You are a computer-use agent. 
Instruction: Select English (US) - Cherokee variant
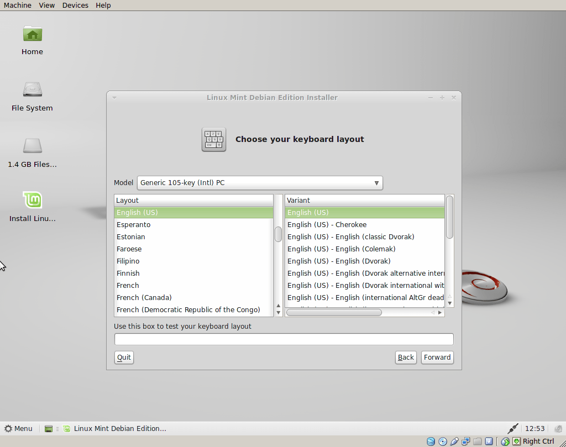(x=365, y=225)
